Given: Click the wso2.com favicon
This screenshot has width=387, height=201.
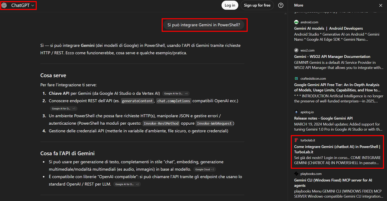Looking at the screenshot, I should click(x=296, y=50).
